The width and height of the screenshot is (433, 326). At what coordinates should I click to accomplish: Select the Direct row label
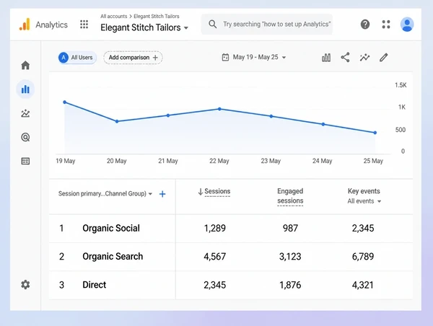pos(94,285)
